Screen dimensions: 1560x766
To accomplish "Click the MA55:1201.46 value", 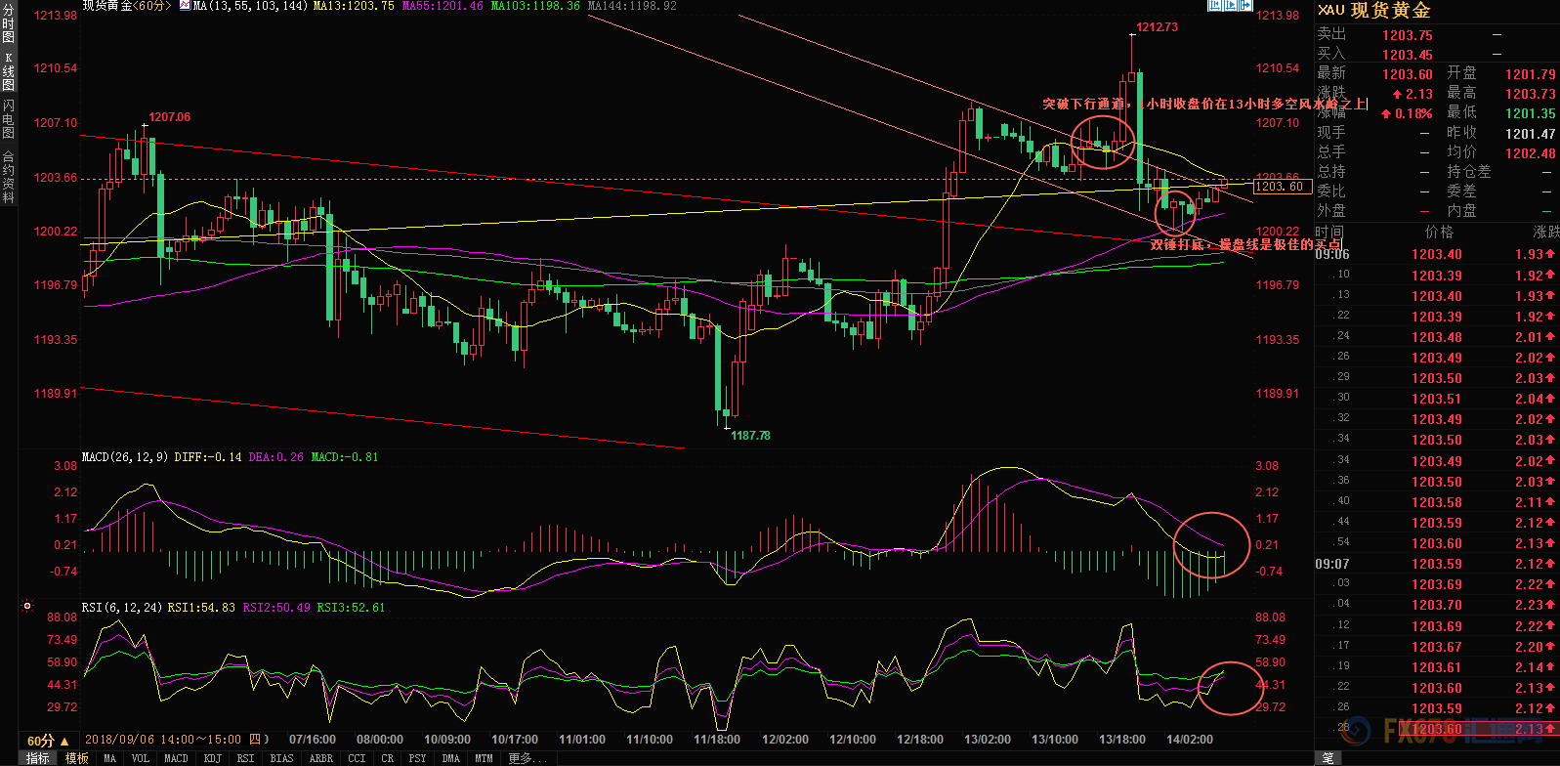I will (443, 6).
